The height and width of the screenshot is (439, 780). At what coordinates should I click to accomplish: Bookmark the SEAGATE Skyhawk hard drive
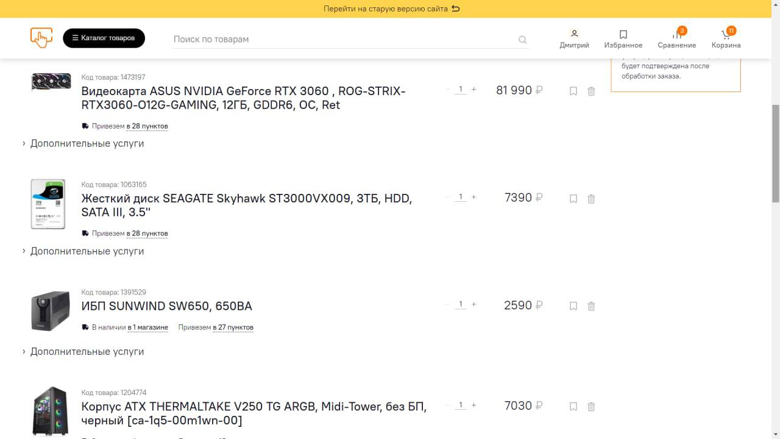coord(573,199)
